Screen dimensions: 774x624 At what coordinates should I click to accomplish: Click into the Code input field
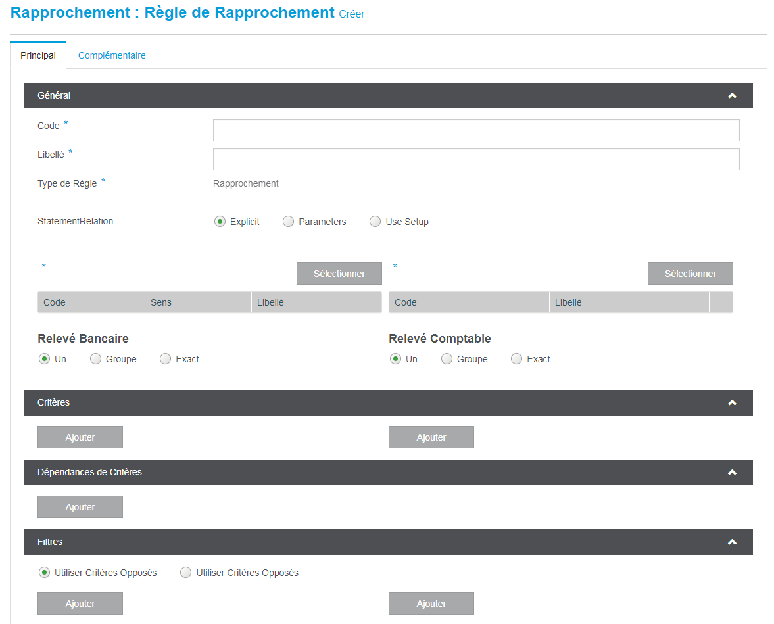(x=475, y=130)
